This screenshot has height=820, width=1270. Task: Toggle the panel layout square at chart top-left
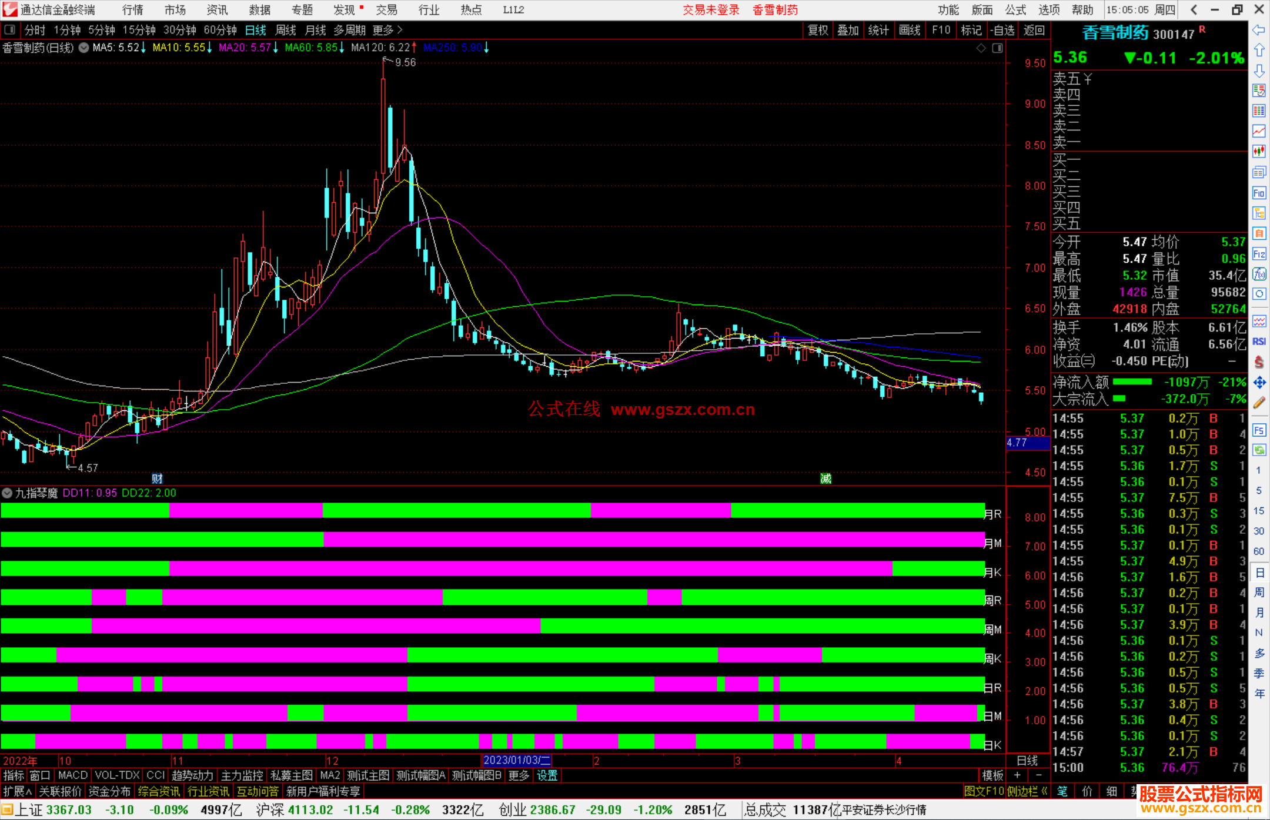click(10, 30)
